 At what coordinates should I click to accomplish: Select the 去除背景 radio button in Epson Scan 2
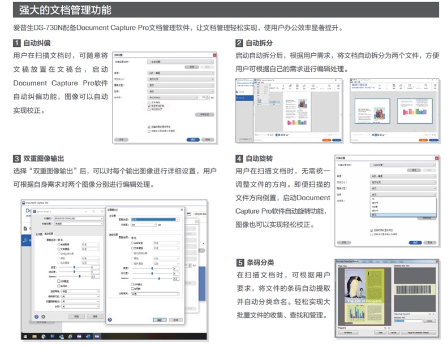[x=59, y=244]
